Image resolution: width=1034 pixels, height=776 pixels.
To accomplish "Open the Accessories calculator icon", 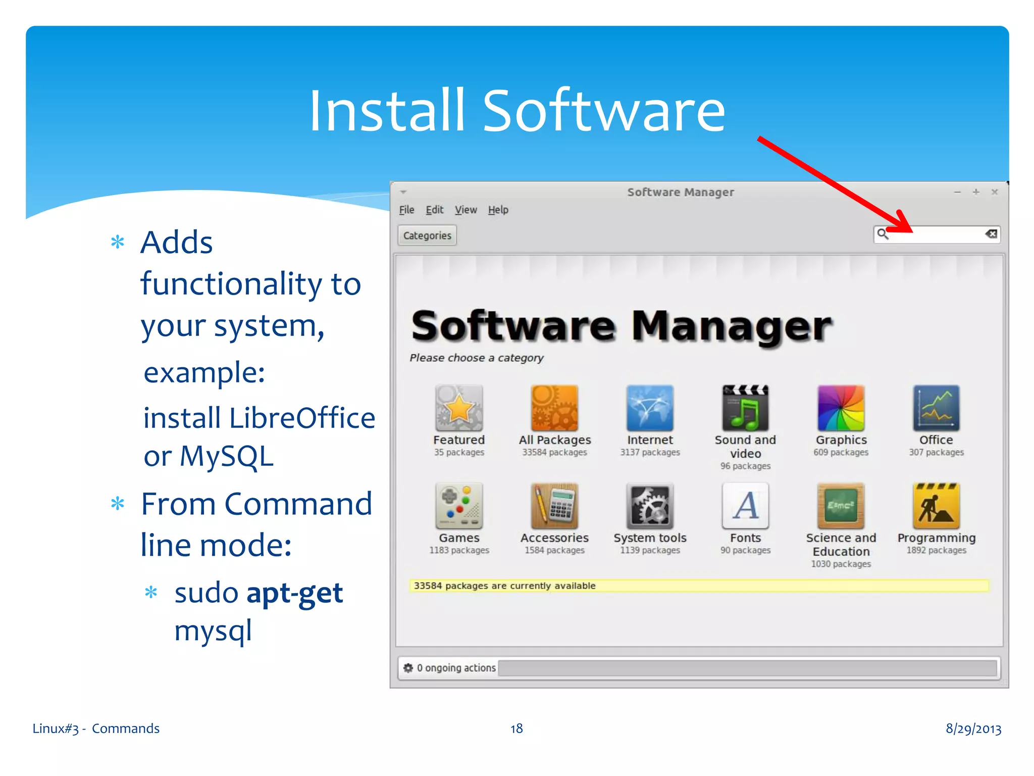I will [554, 506].
